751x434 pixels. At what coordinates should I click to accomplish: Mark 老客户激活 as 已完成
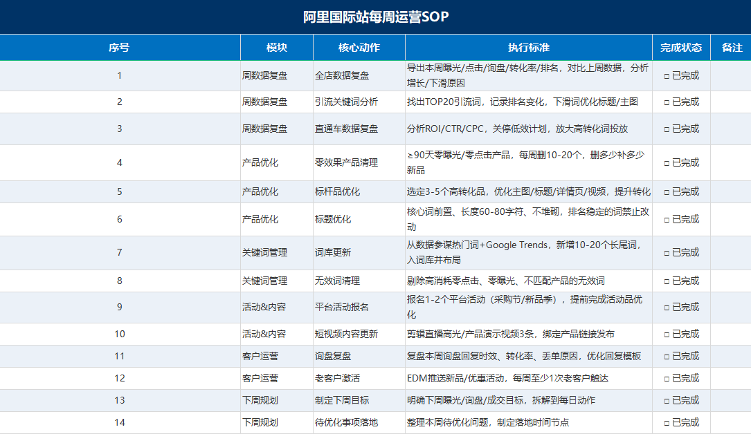click(667, 379)
